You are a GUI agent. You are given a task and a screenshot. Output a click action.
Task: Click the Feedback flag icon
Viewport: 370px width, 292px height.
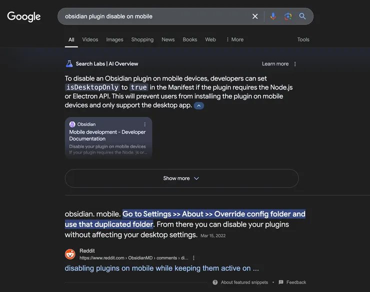(281, 282)
